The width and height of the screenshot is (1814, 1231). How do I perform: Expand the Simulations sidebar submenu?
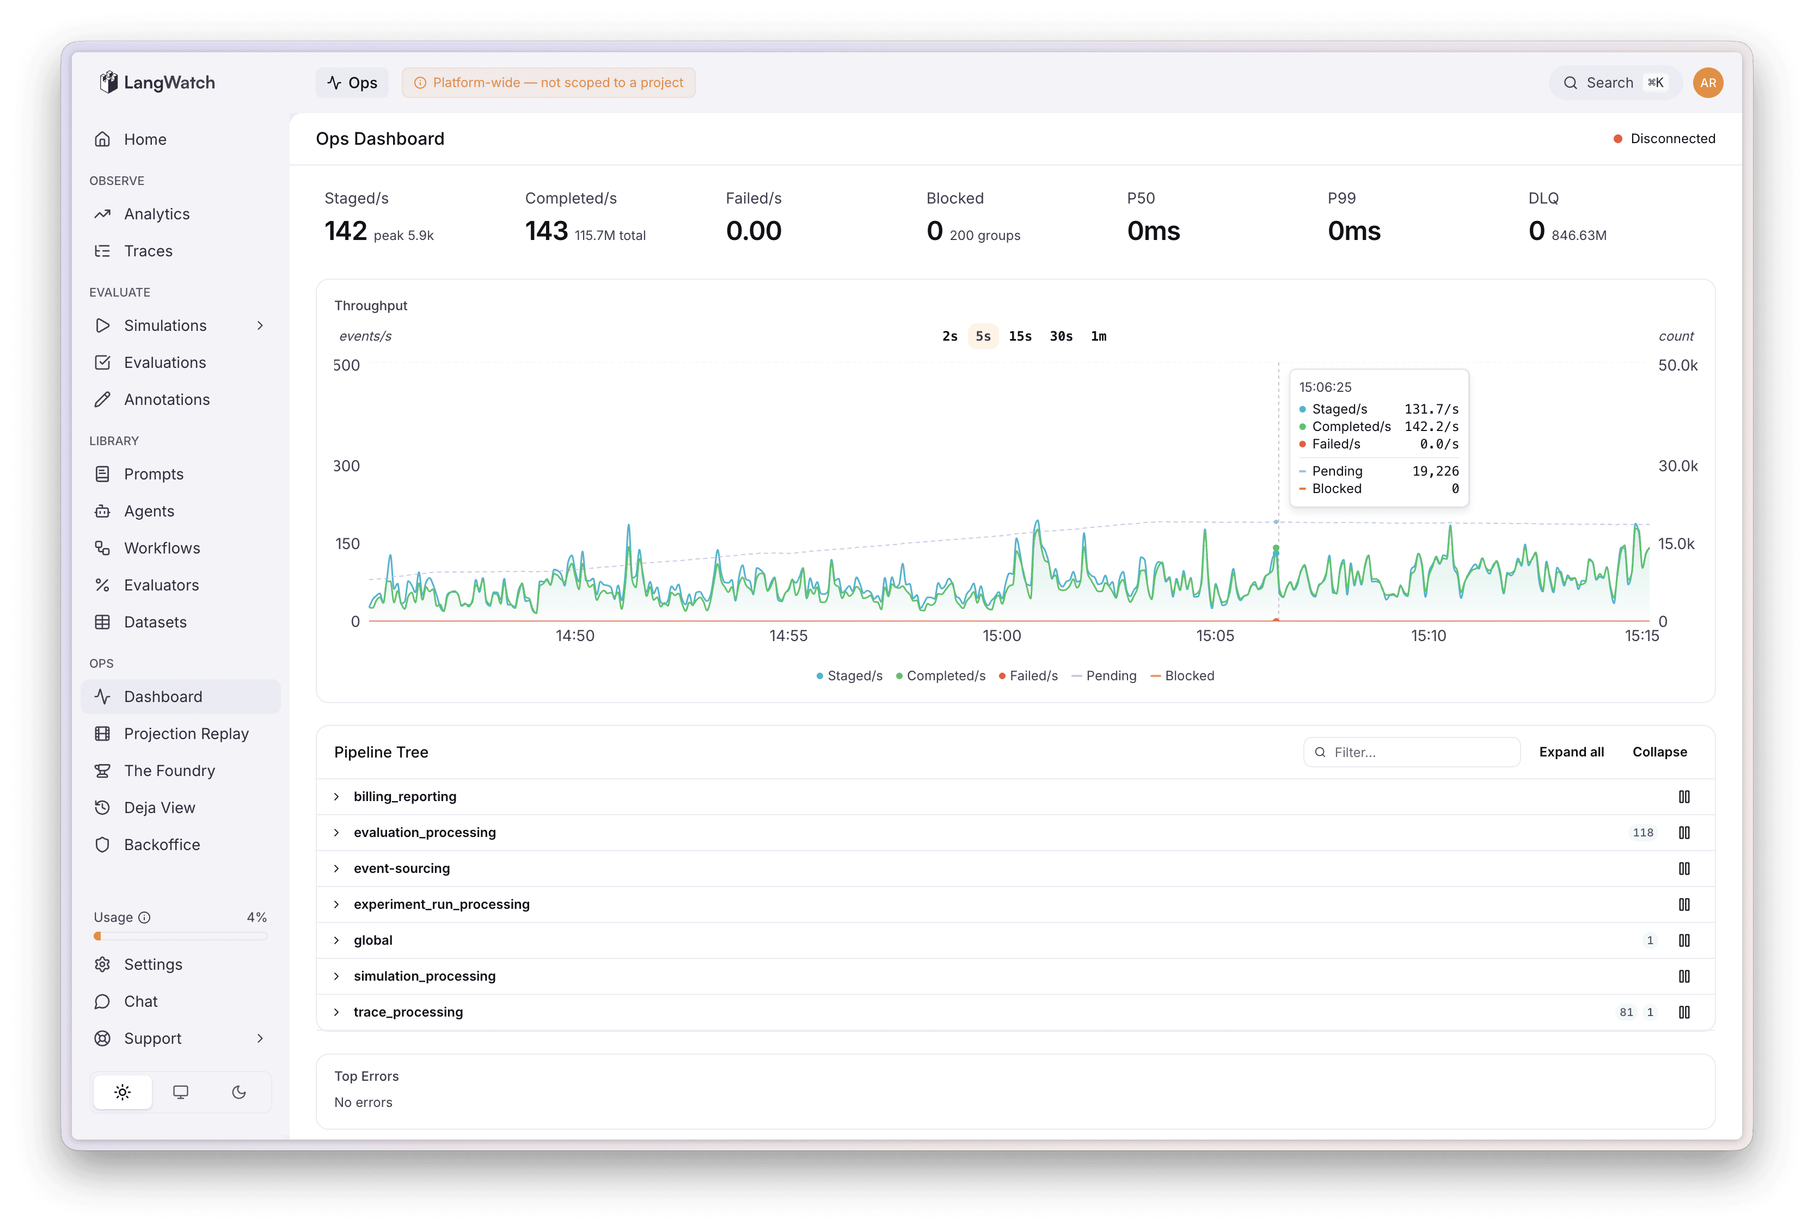[260, 325]
